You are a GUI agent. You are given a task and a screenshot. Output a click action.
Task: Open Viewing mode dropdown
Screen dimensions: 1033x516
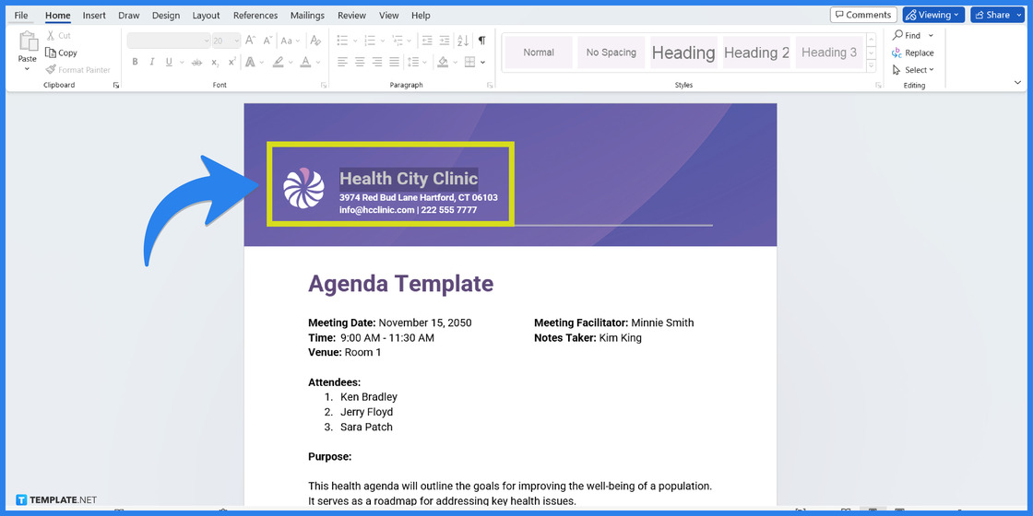coord(933,15)
